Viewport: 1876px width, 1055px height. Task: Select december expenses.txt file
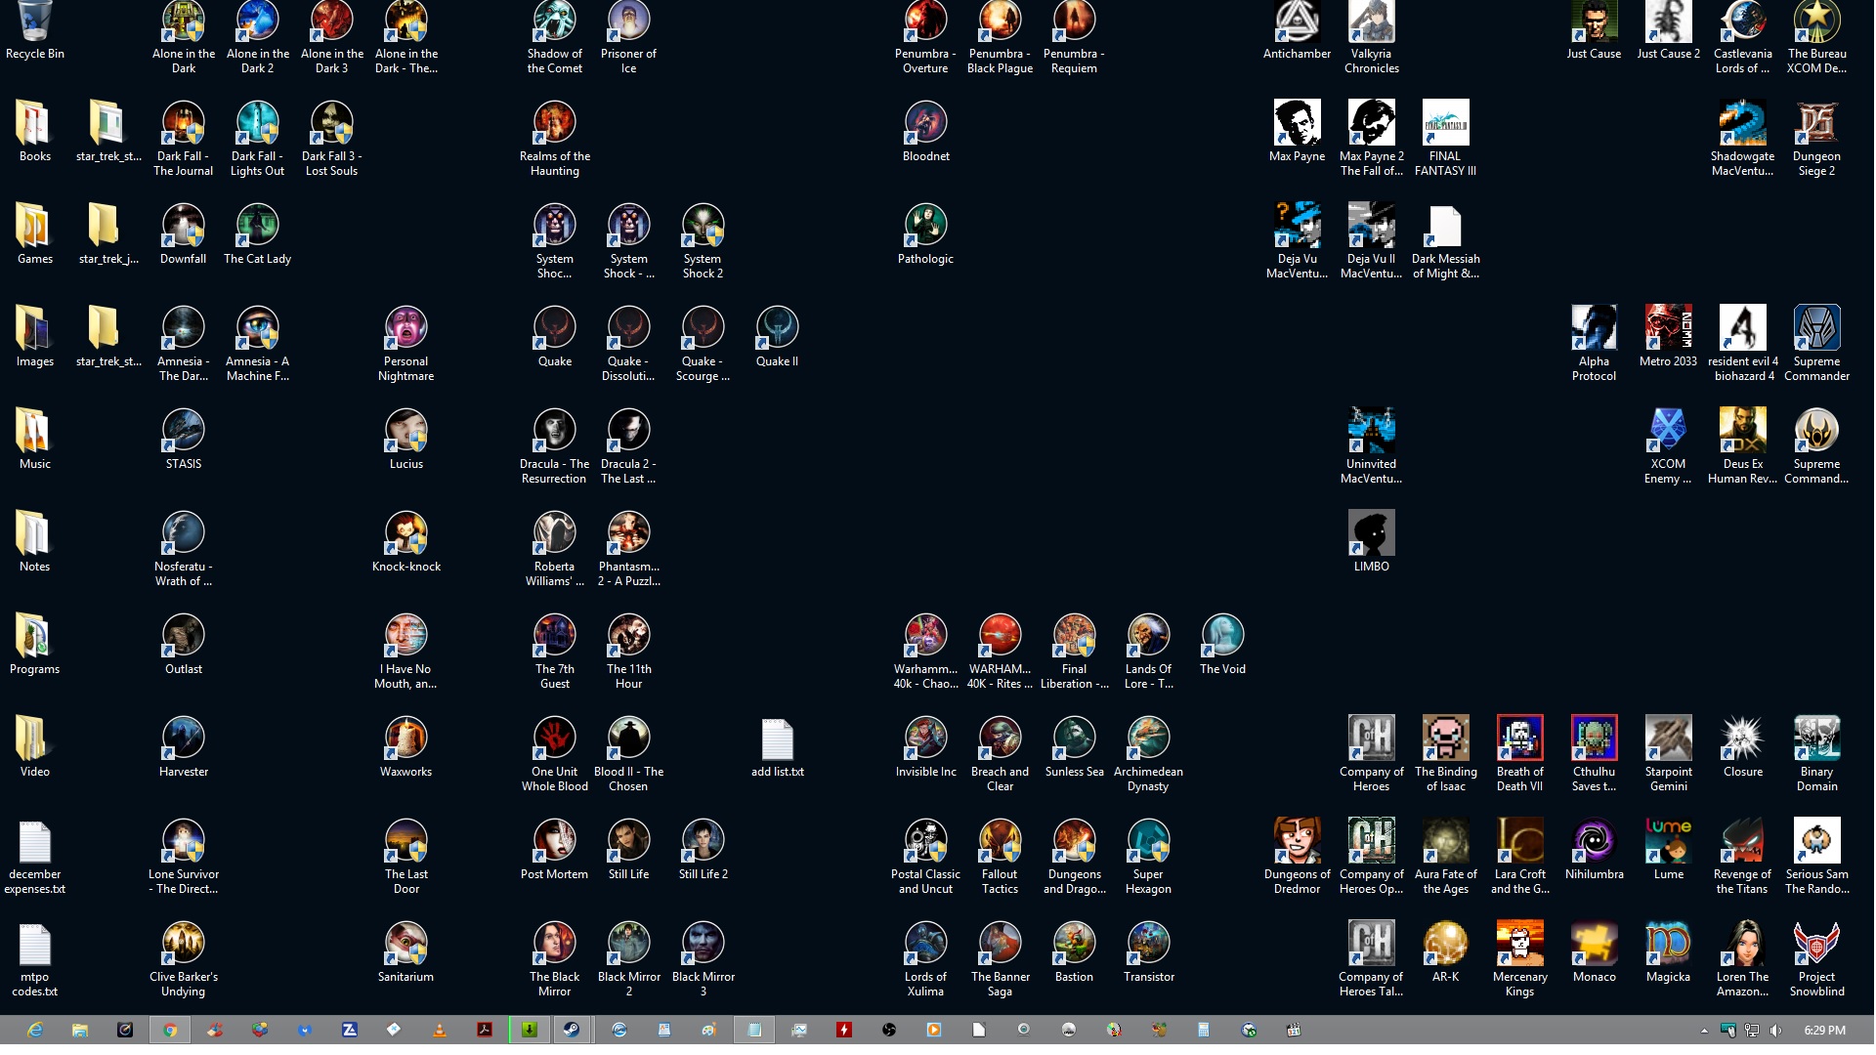click(34, 856)
